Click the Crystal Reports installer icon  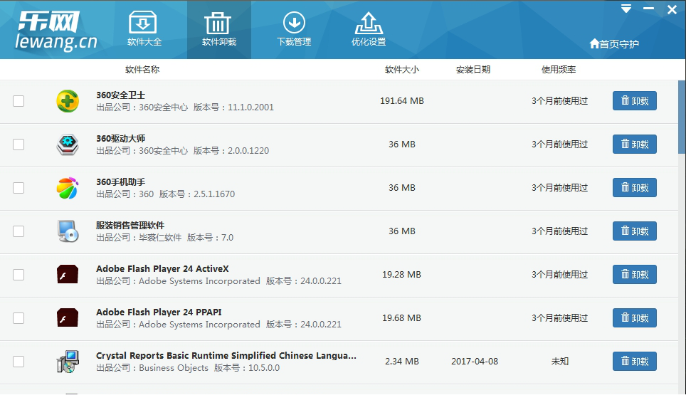(x=68, y=362)
